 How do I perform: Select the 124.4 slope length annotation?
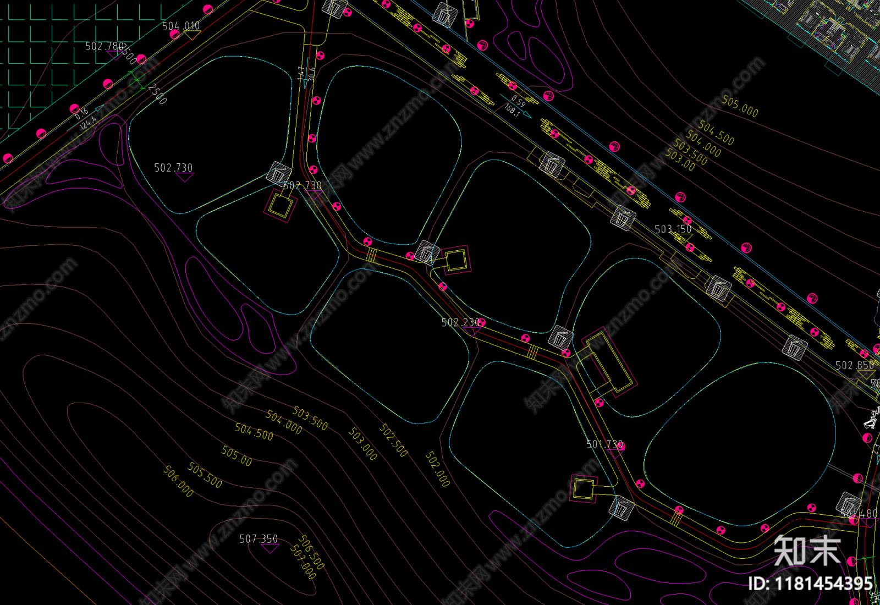(x=88, y=123)
